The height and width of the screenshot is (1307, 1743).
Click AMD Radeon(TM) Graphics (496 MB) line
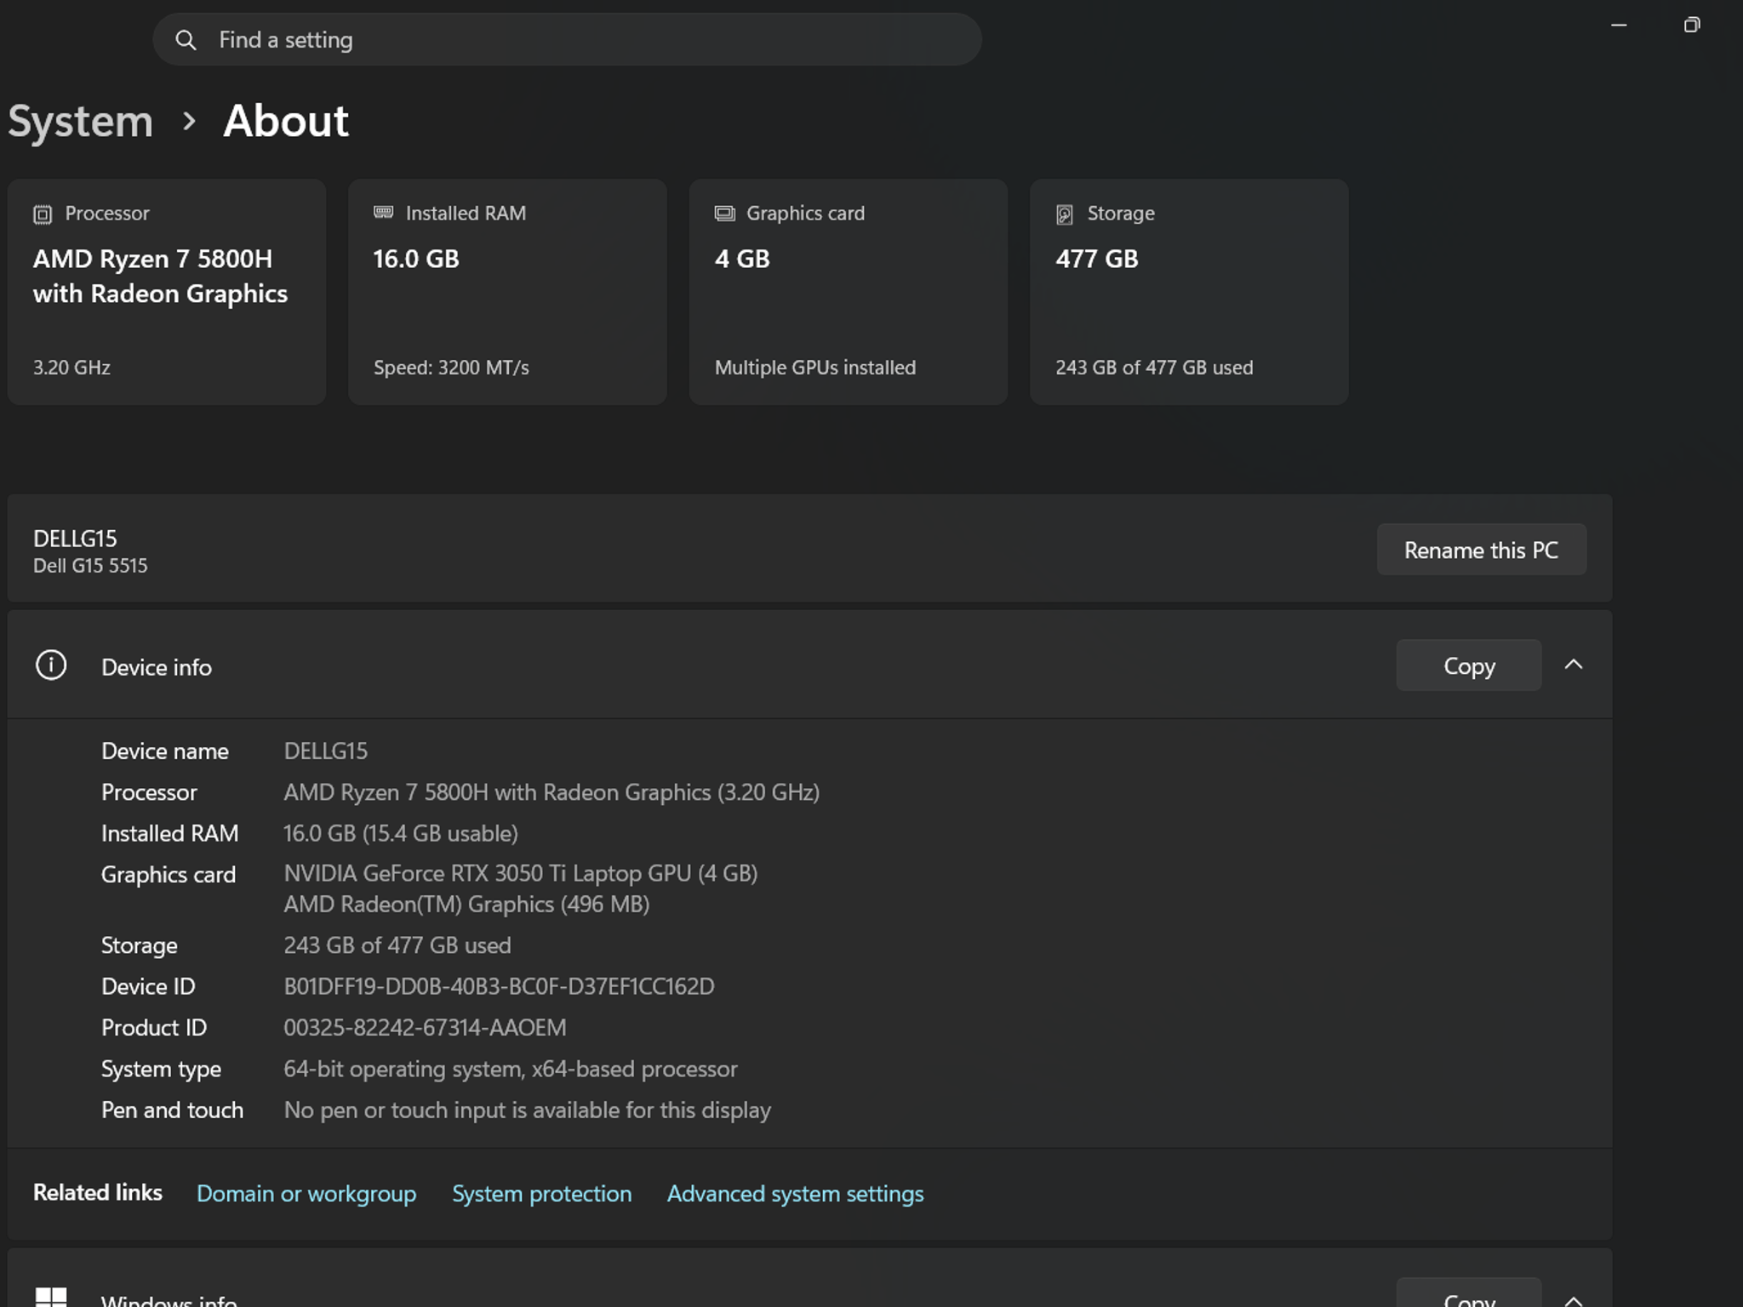point(466,905)
